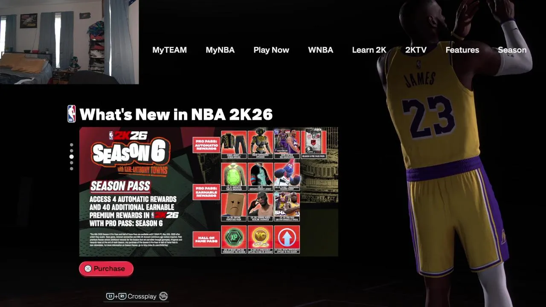546x307 pixels.
Task: Click the webcam overlay video feed
Action: [69, 42]
